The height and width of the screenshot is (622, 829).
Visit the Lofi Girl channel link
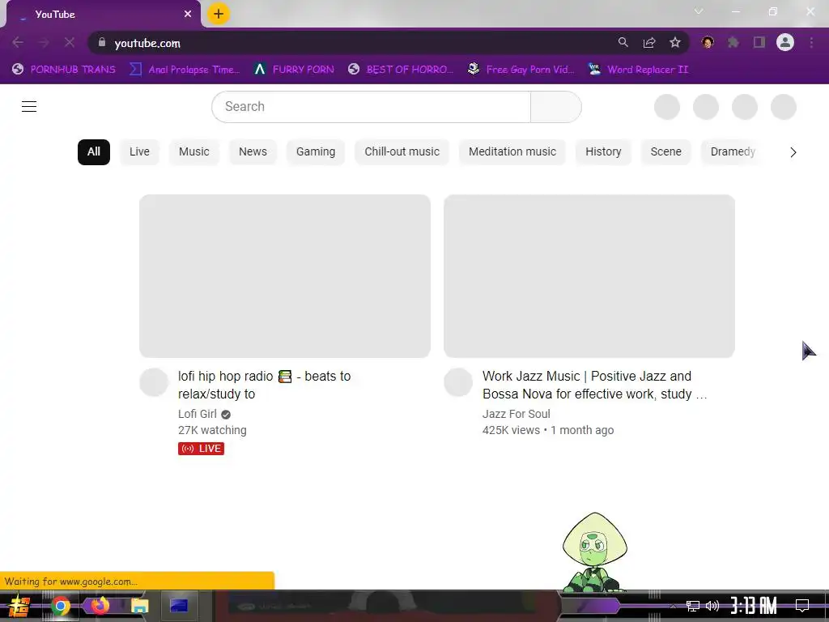click(198, 414)
